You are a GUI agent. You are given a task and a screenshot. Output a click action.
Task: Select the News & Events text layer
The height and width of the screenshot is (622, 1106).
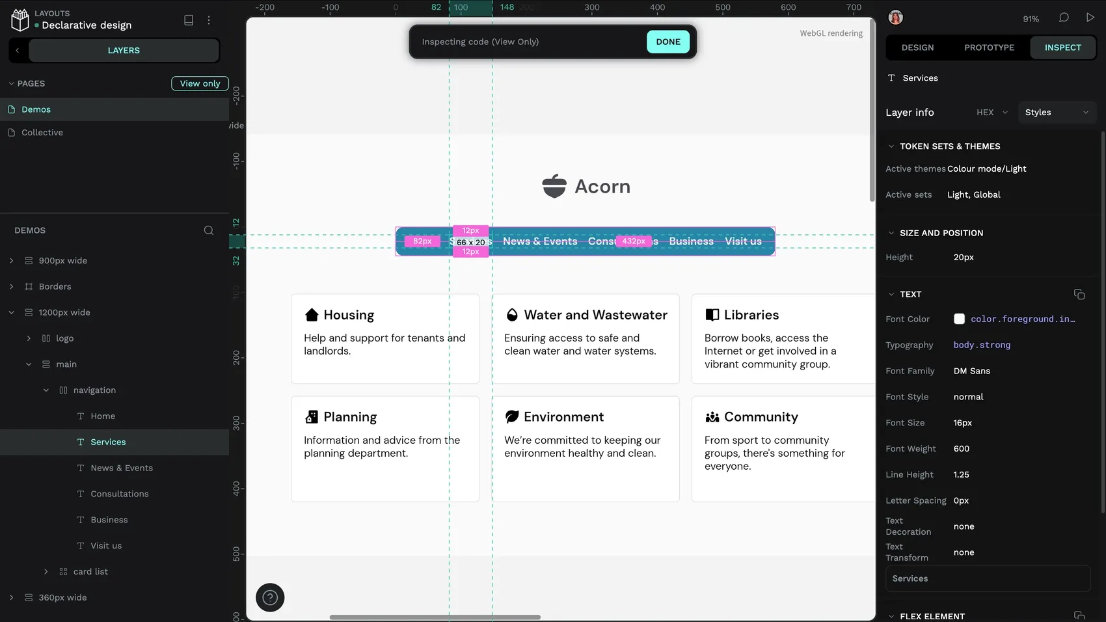[x=122, y=468]
